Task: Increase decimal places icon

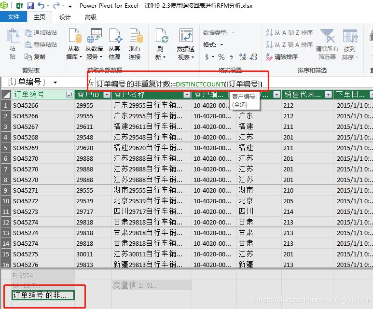Action: tap(242, 57)
